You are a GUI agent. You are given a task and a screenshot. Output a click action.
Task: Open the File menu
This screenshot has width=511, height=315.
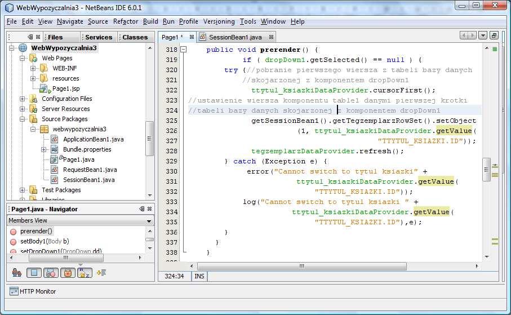(x=12, y=21)
